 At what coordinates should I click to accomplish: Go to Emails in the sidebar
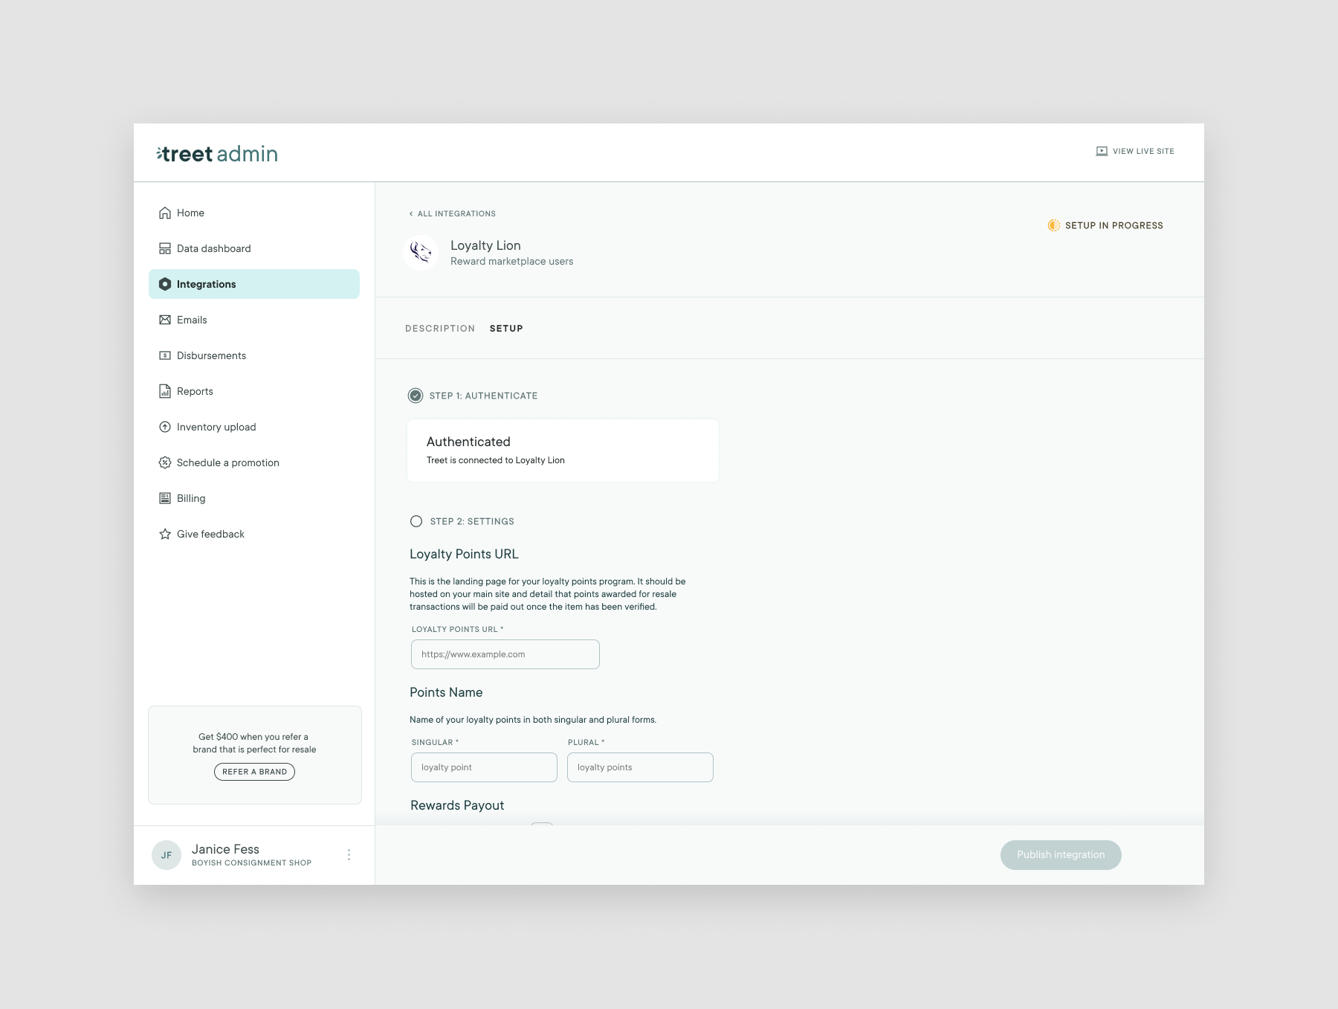click(x=254, y=320)
